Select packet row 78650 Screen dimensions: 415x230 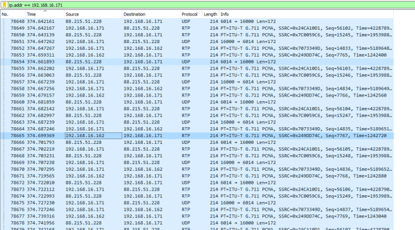[x=197, y=35]
